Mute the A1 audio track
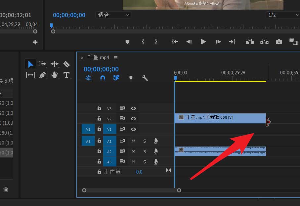The width and height of the screenshot is (300, 206). (133, 141)
